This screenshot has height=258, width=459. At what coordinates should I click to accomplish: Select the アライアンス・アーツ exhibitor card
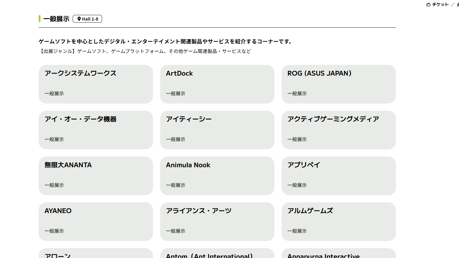217,222
